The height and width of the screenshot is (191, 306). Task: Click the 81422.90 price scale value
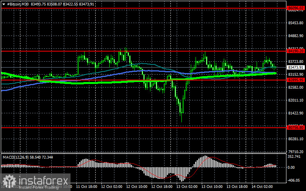[296, 113]
